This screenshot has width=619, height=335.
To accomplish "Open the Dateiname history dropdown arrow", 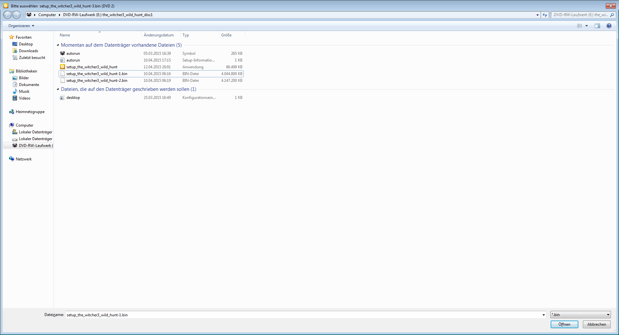I will pos(544,315).
